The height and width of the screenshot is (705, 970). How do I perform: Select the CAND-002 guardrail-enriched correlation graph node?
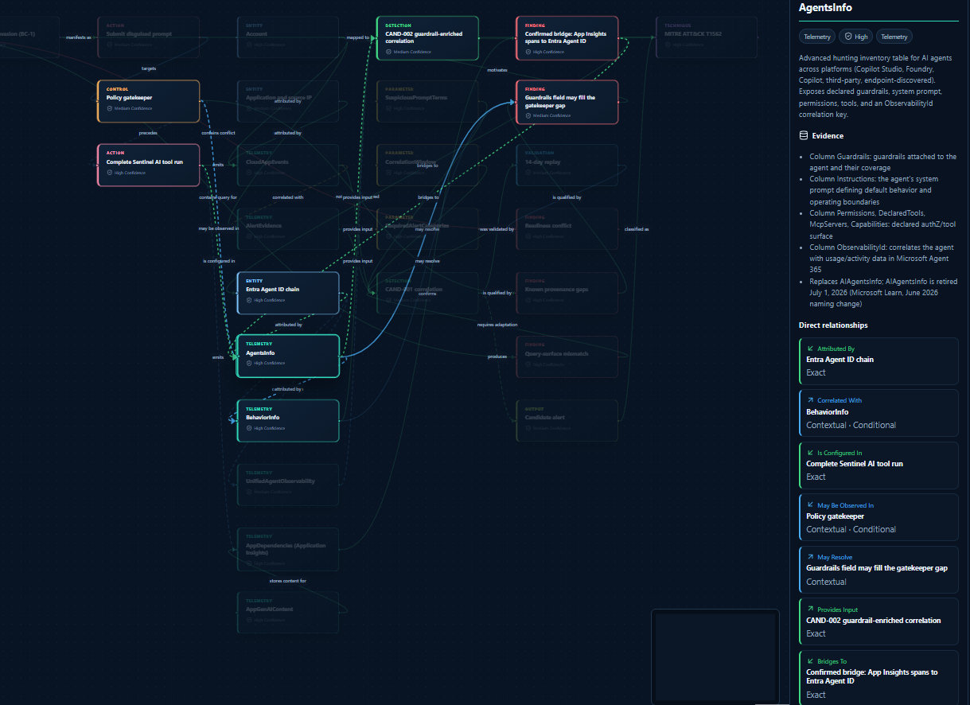(427, 38)
